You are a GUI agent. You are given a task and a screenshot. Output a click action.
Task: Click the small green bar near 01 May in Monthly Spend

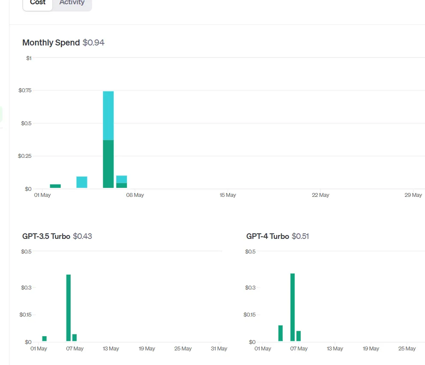pos(55,186)
